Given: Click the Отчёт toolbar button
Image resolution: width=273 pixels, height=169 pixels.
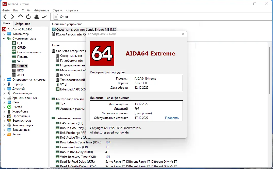Looking at the screenshot, I should coord(61,16).
